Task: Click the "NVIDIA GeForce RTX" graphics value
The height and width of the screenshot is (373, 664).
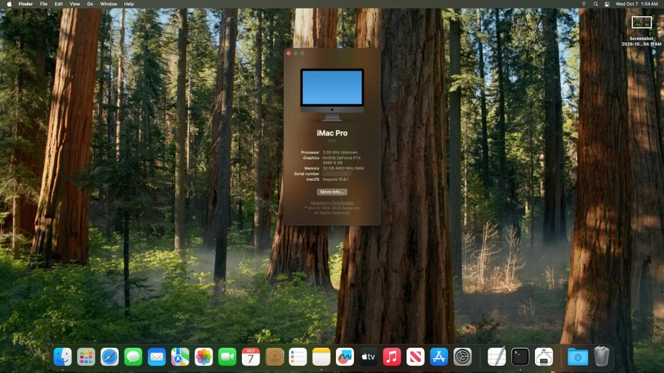Action: (342, 158)
